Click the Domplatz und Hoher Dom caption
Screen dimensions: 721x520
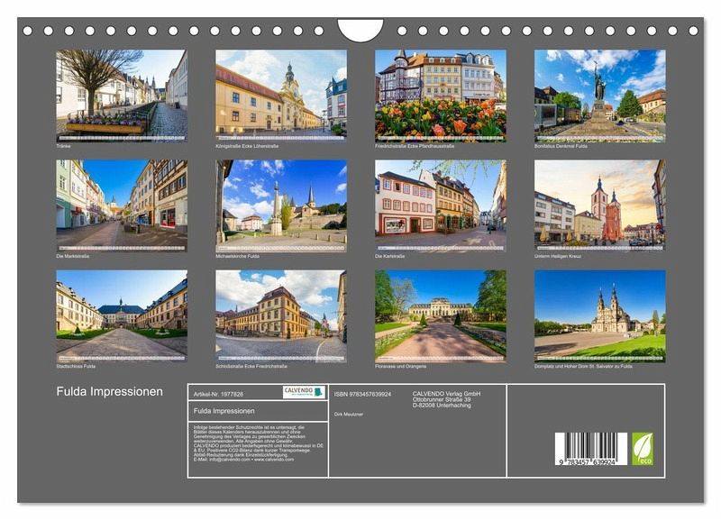pos(583,367)
